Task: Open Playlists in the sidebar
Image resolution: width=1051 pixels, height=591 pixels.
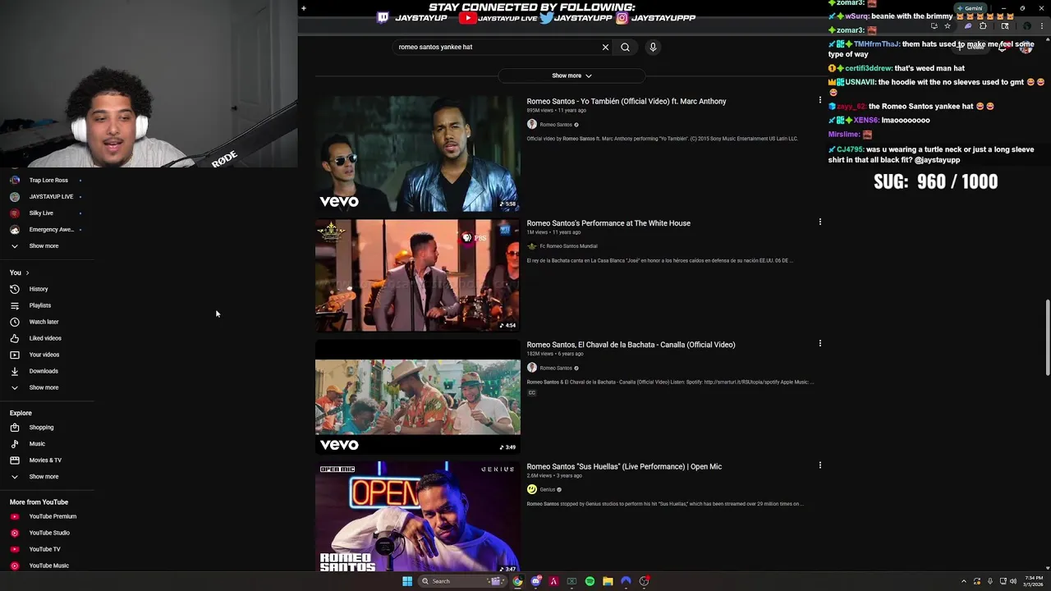Action: 39,305
